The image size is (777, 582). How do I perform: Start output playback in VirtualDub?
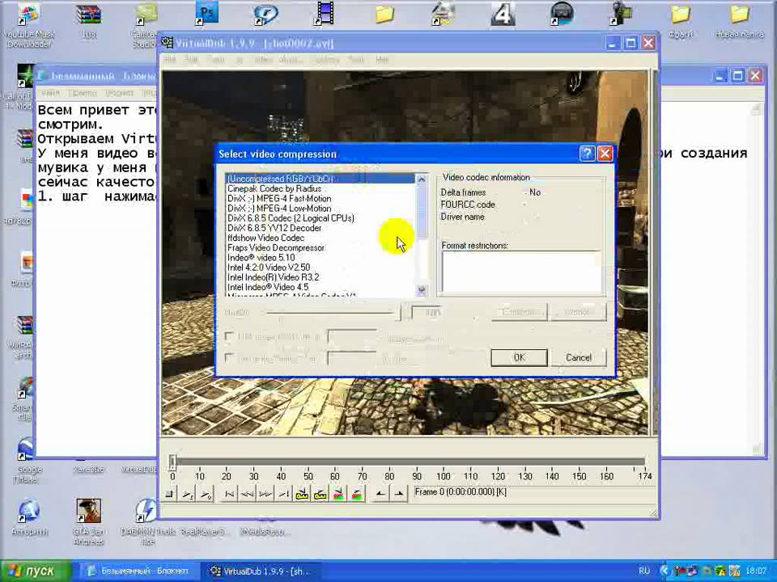point(206,493)
